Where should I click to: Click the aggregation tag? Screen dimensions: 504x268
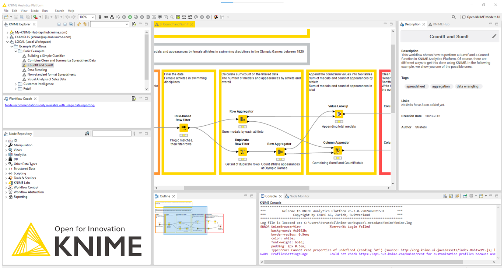(x=441, y=86)
